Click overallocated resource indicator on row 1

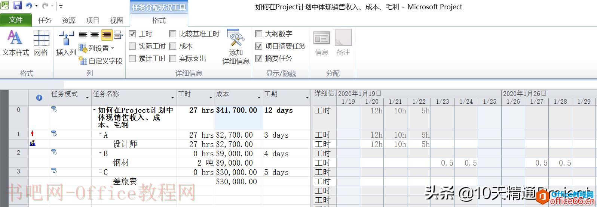point(33,134)
